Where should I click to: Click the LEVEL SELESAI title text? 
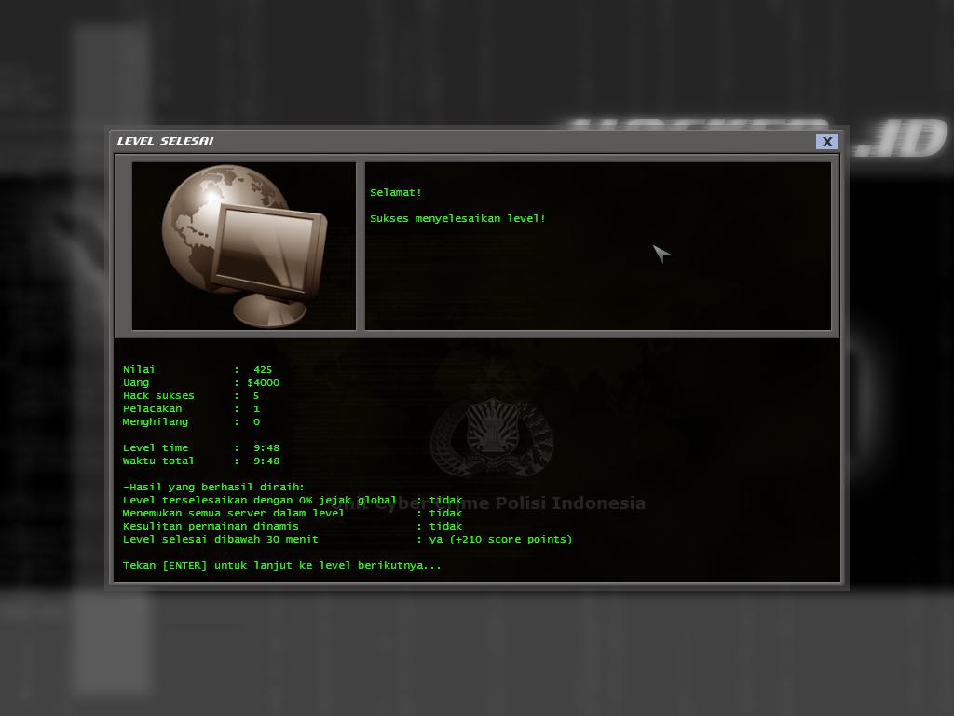coord(165,141)
